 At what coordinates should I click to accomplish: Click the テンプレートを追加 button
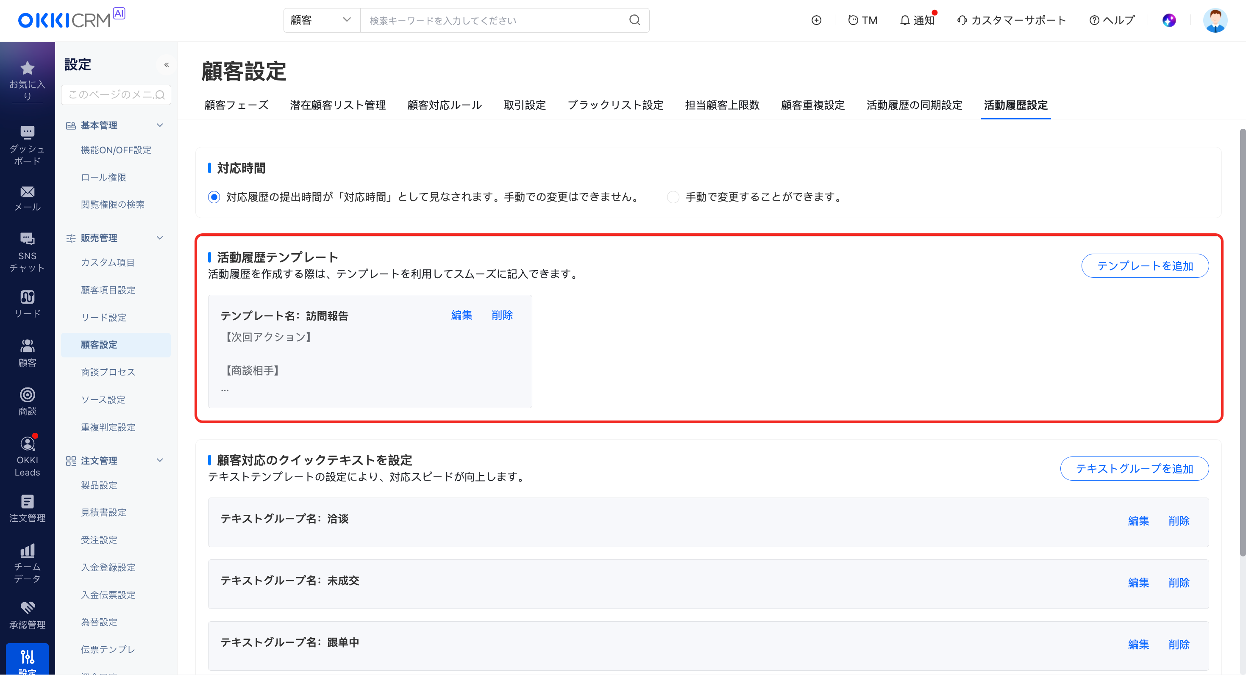pos(1145,266)
